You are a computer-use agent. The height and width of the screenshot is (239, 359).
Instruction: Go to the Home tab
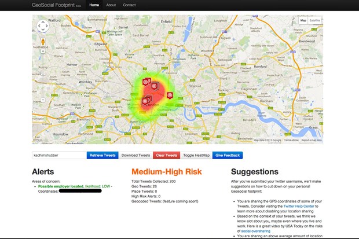pos(94,5)
